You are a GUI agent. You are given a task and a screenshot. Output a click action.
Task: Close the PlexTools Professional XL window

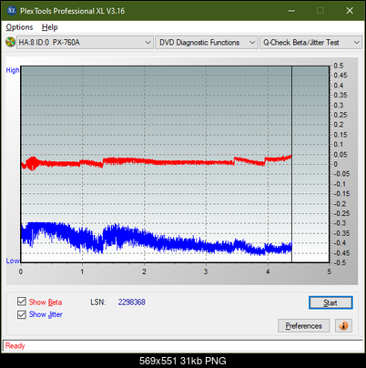coord(350,11)
